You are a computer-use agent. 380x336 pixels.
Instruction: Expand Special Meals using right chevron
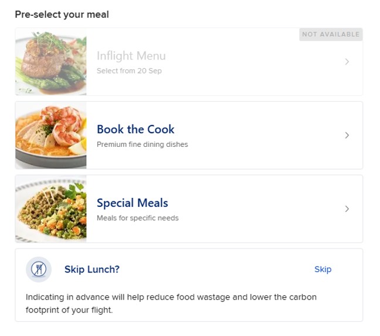pos(347,209)
